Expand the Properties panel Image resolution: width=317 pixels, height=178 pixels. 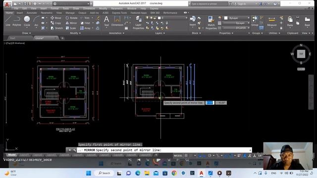pyautogui.click(x=226, y=33)
